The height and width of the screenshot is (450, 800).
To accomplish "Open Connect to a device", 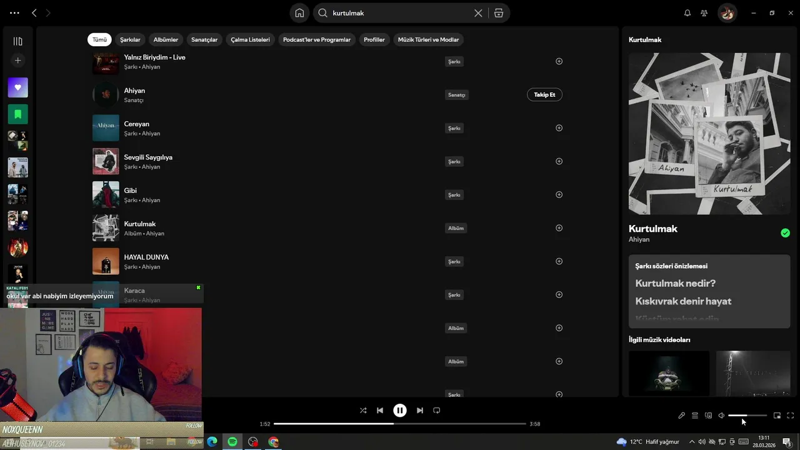I will tap(708, 416).
